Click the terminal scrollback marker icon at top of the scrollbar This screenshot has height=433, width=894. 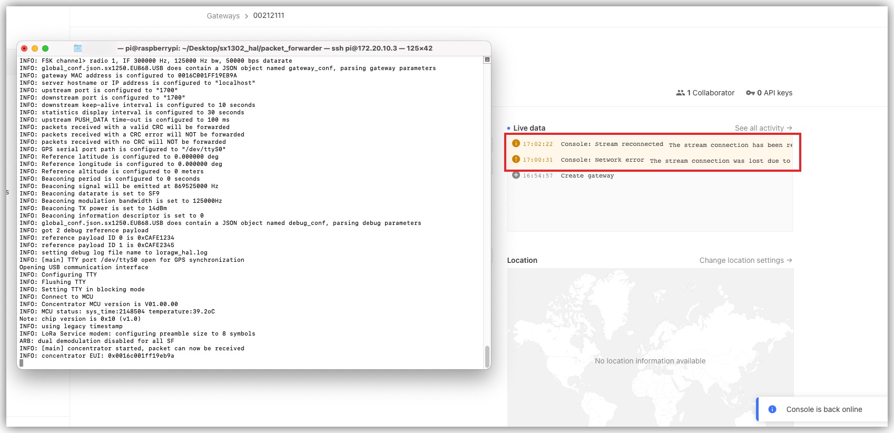click(487, 60)
